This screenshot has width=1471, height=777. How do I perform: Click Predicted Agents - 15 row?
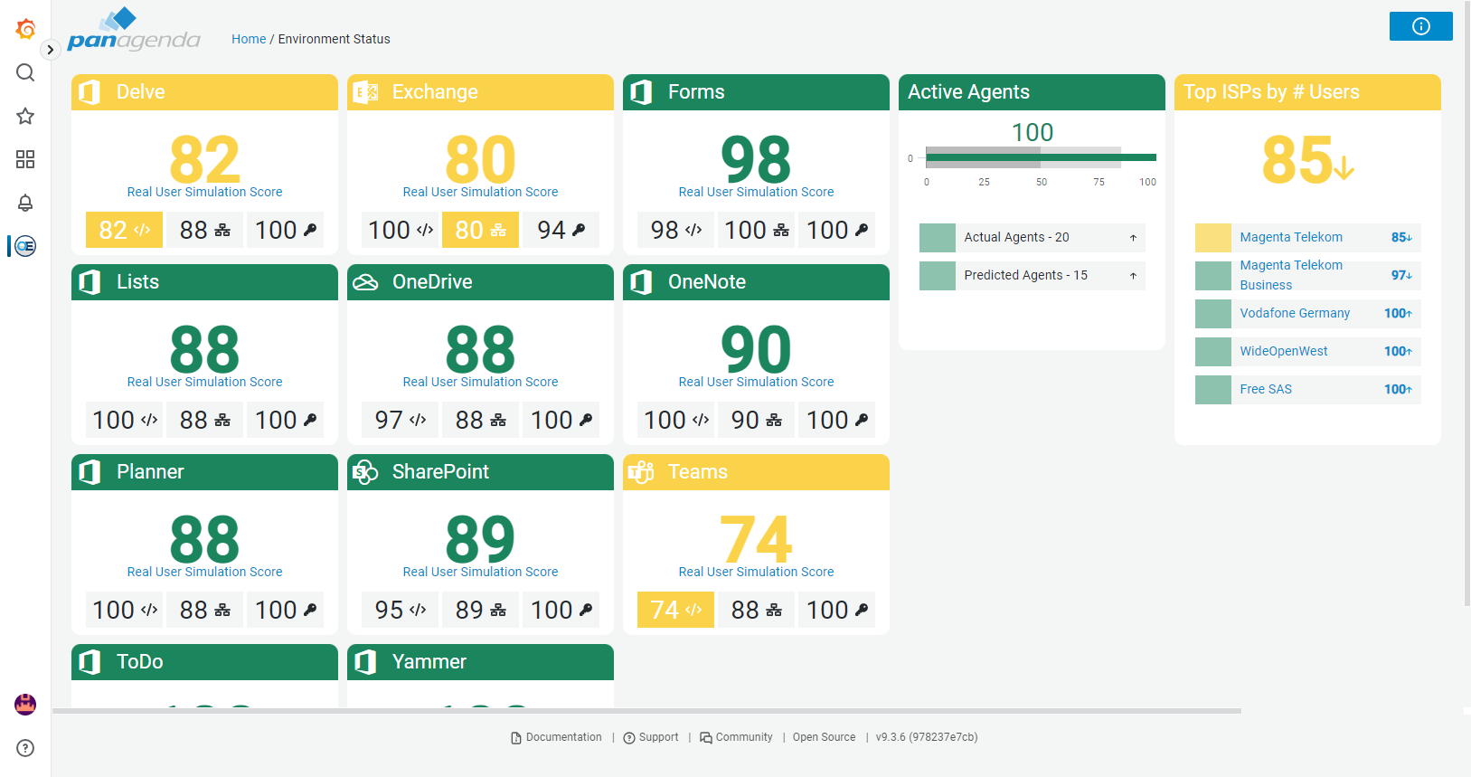point(1032,275)
